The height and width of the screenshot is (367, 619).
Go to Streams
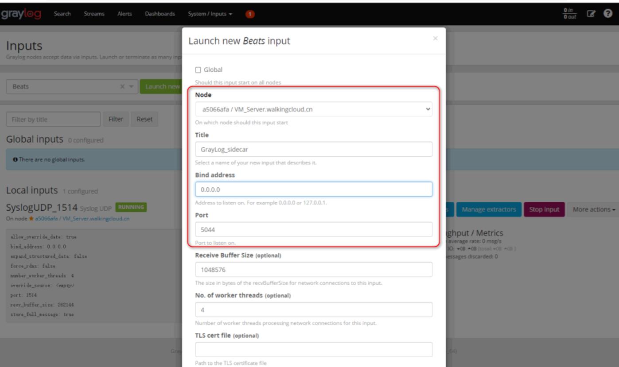94,14
